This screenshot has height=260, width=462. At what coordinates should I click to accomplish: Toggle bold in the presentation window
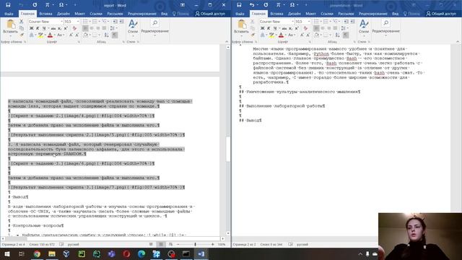(262, 28)
